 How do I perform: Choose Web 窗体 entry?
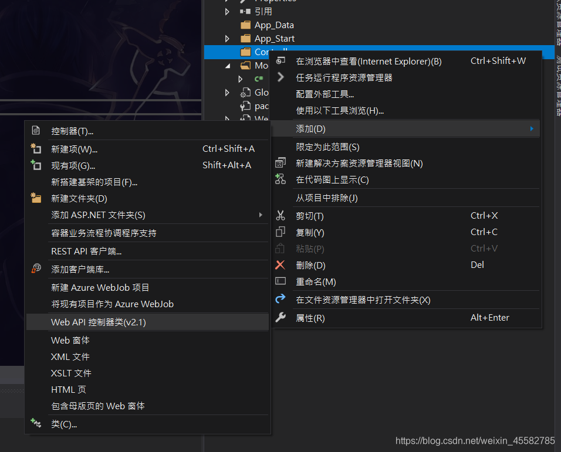tap(147, 340)
